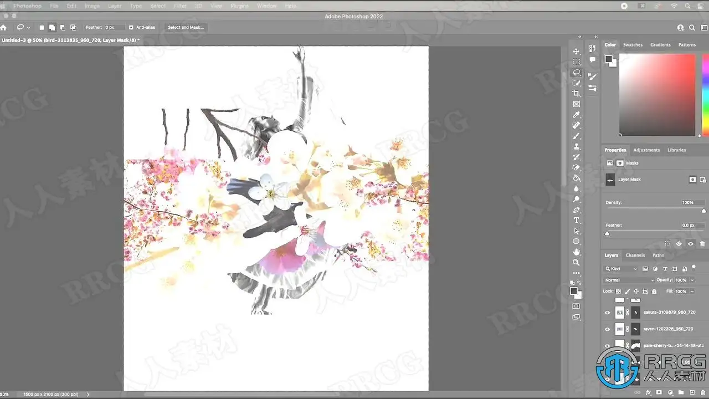Hide the raven-1202328_960_720 layer
This screenshot has width=709, height=399.
(607, 329)
